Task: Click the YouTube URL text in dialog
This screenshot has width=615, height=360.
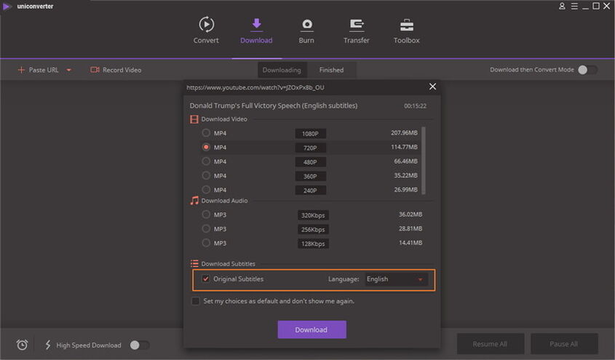Action: click(x=255, y=87)
